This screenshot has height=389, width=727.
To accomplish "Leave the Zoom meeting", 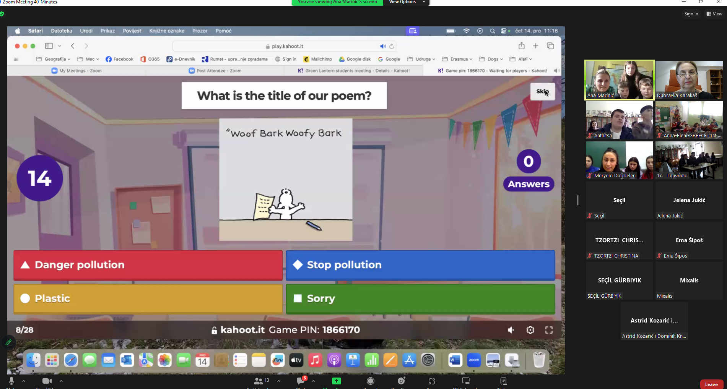I will (x=711, y=384).
